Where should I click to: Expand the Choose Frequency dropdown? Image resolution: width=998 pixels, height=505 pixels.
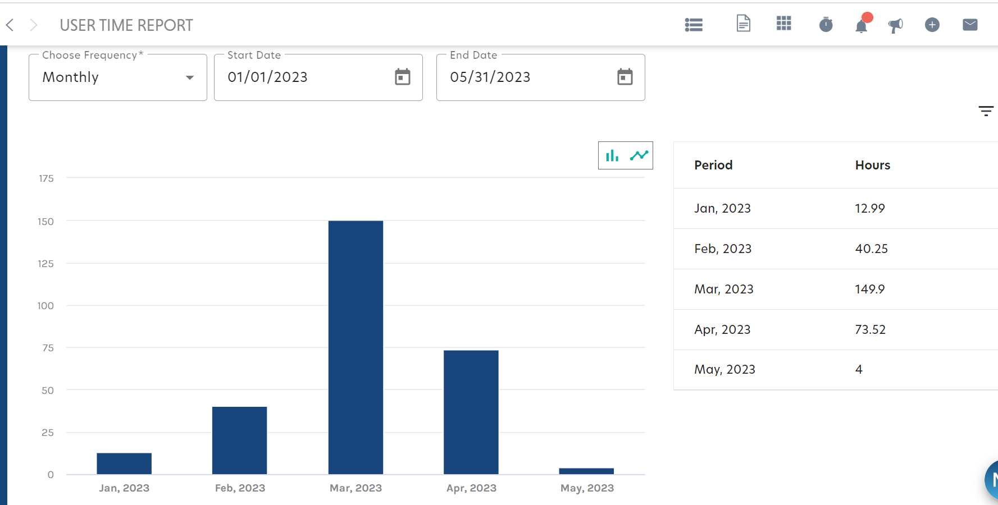118,77
